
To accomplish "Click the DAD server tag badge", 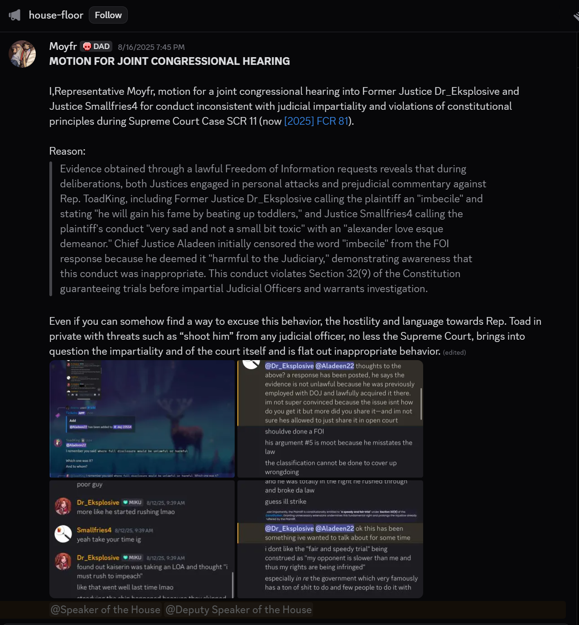I will click(x=96, y=46).
